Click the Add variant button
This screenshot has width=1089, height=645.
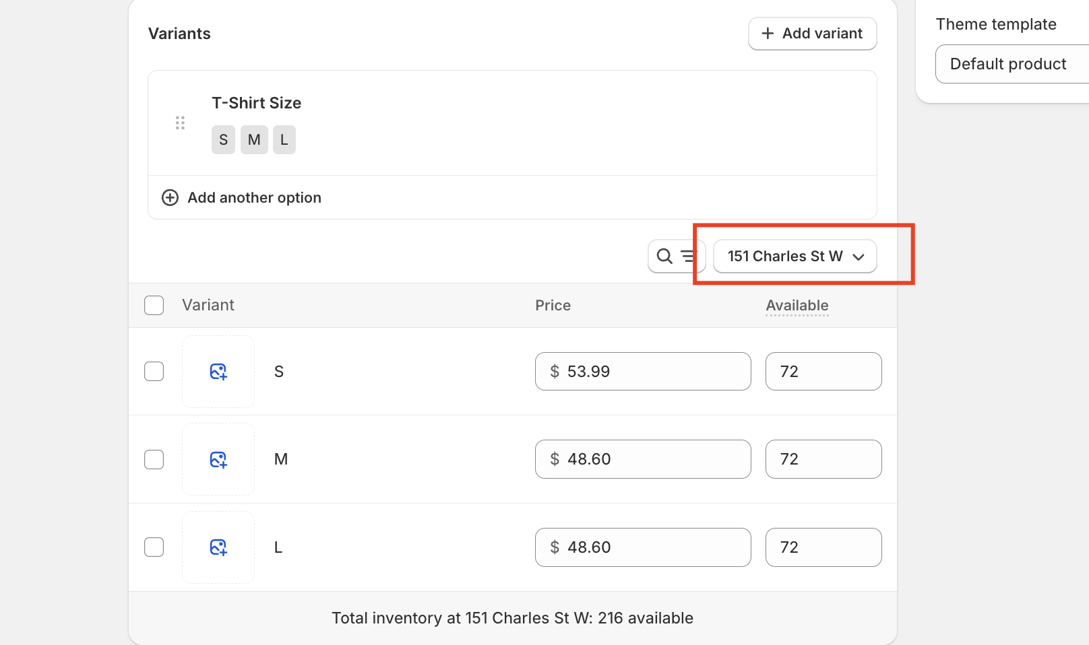pyautogui.click(x=812, y=34)
